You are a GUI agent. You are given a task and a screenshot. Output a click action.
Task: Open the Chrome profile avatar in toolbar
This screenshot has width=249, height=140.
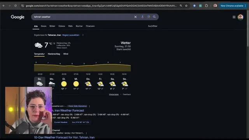(x=215, y=6)
